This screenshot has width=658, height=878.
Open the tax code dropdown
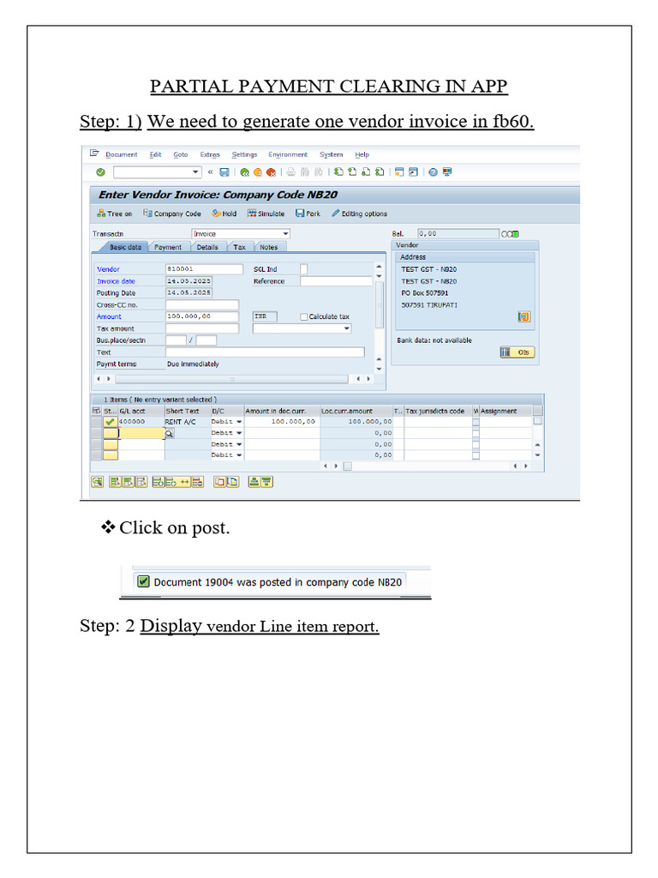tap(347, 328)
